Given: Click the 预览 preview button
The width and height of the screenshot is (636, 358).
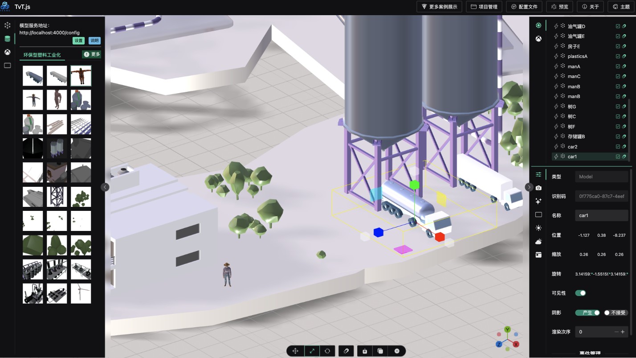Looking at the screenshot, I should tap(559, 7).
